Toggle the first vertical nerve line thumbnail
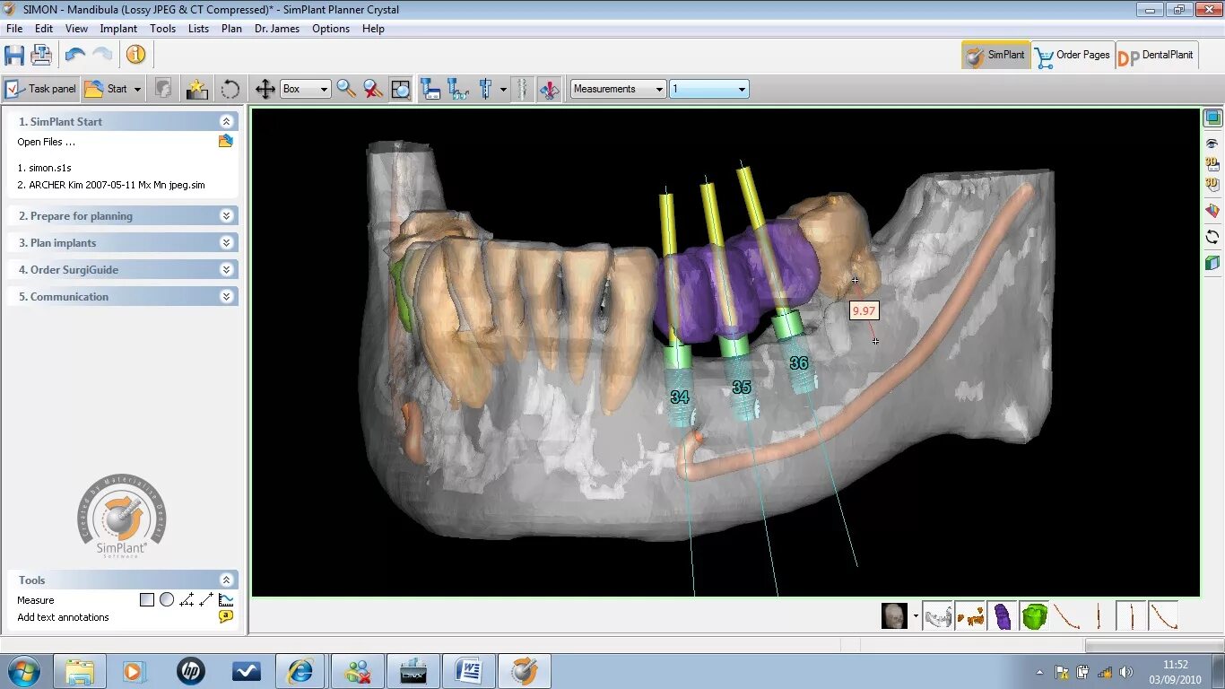This screenshot has height=689, width=1225. click(x=1099, y=615)
